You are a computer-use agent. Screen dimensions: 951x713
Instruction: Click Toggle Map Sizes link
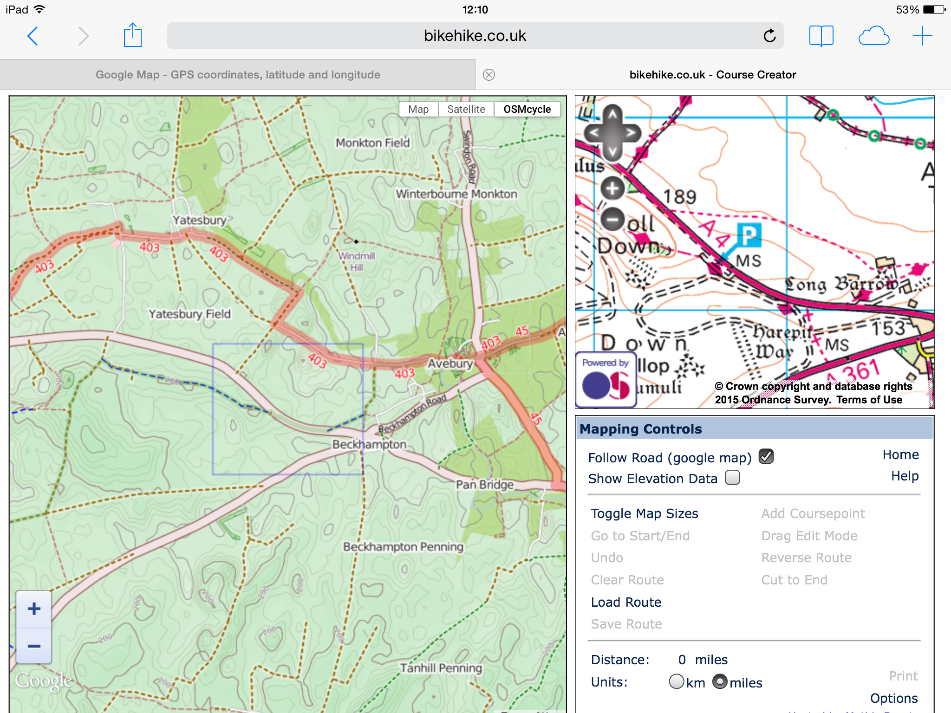644,513
